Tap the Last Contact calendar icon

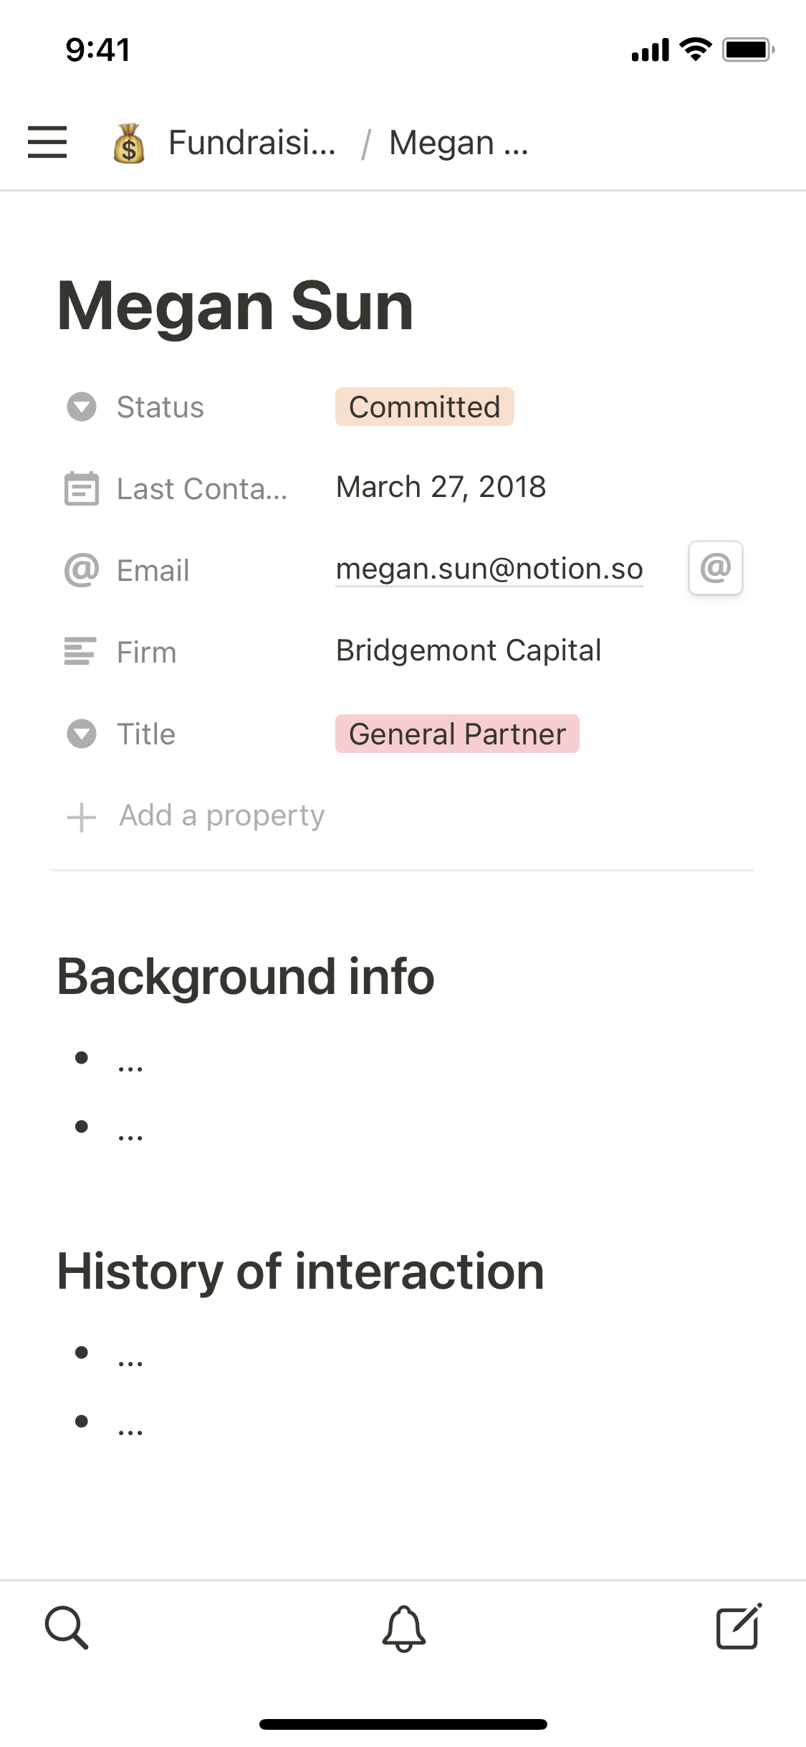click(x=82, y=489)
